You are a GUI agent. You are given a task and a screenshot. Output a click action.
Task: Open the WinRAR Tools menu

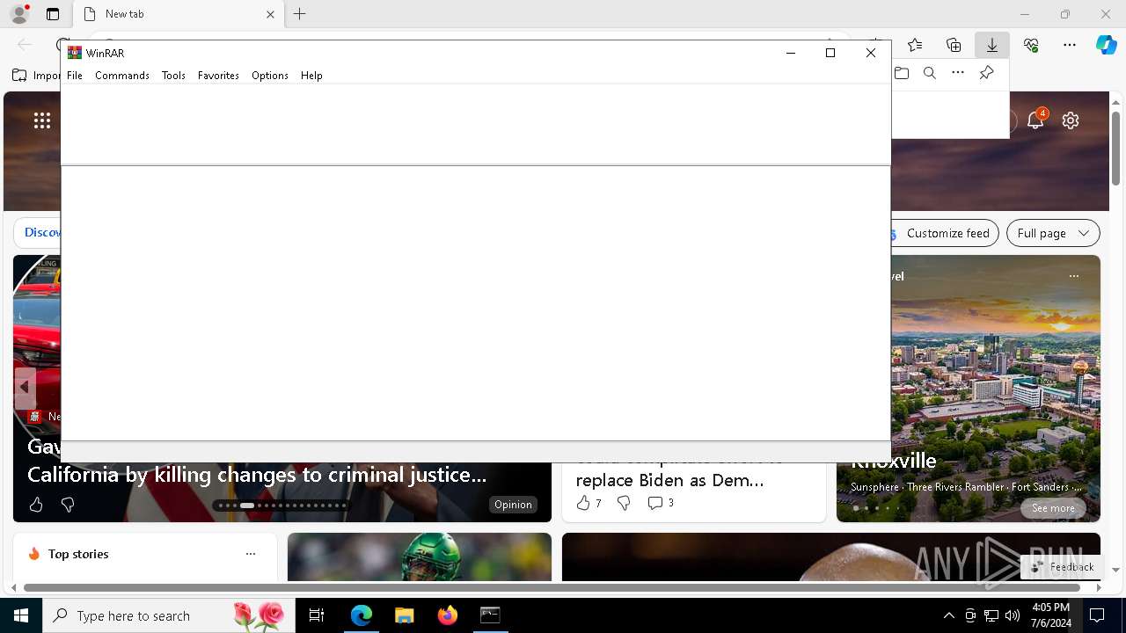173,76
